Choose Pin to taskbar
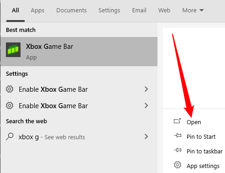 [x=204, y=151]
